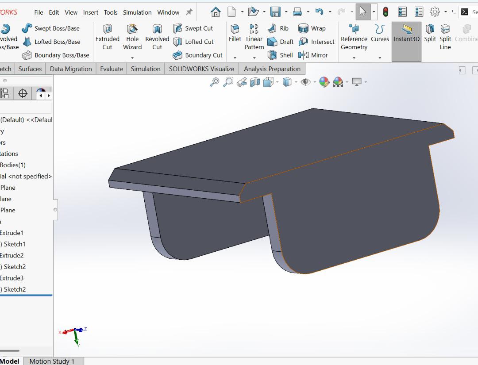478x365 pixels.
Task: Click the Zoom to Fit icon
Action: pos(215,82)
